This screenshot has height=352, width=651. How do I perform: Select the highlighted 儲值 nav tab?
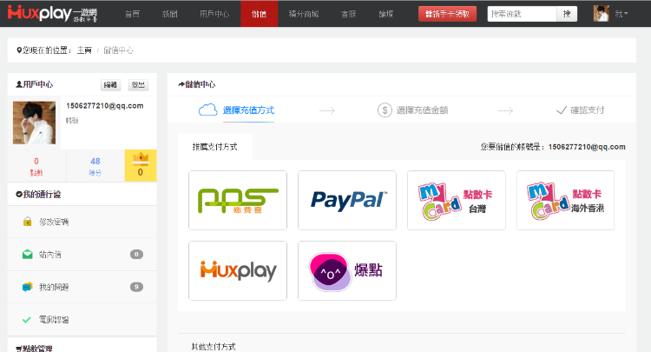click(x=259, y=14)
